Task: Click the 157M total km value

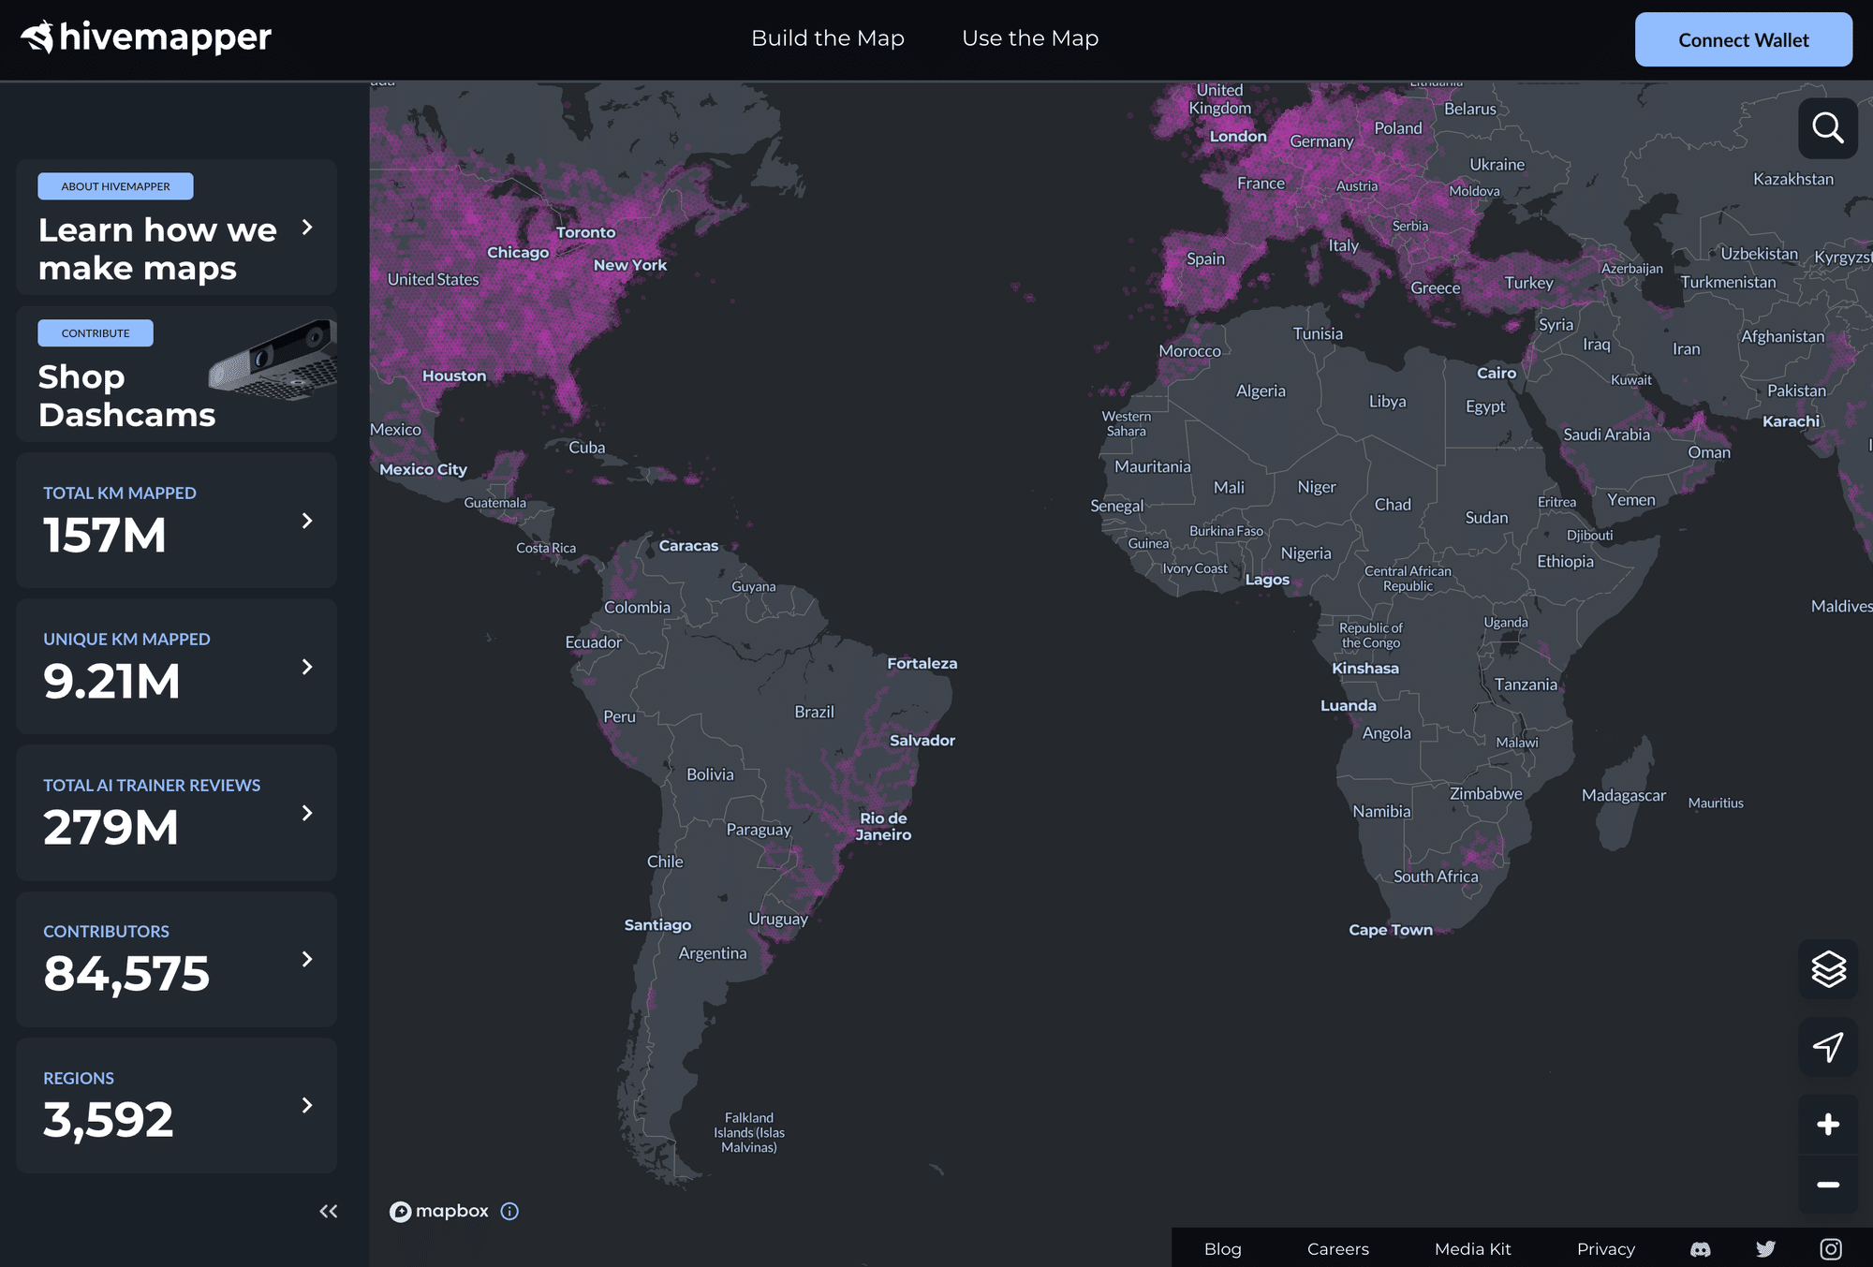Action: click(105, 536)
